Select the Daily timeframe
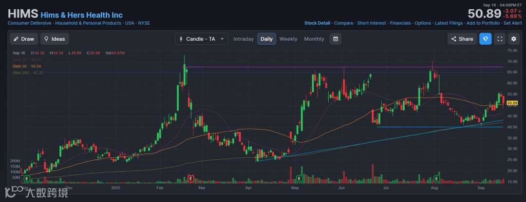The width and height of the screenshot is (526, 202). pyautogui.click(x=267, y=39)
